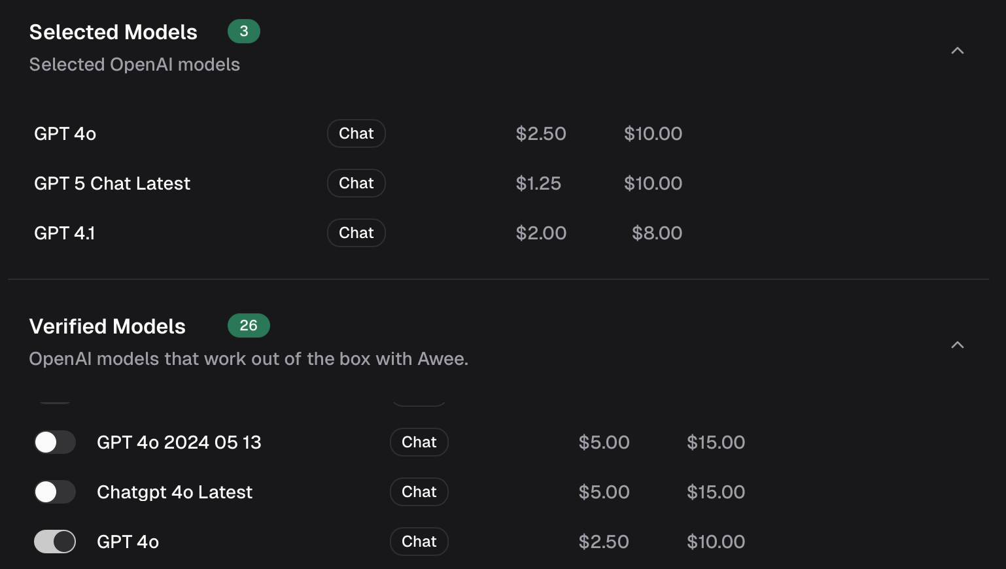Image resolution: width=1006 pixels, height=569 pixels.
Task: Click Chat tag for GPT 4o in Verified Models
Action: tap(419, 542)
